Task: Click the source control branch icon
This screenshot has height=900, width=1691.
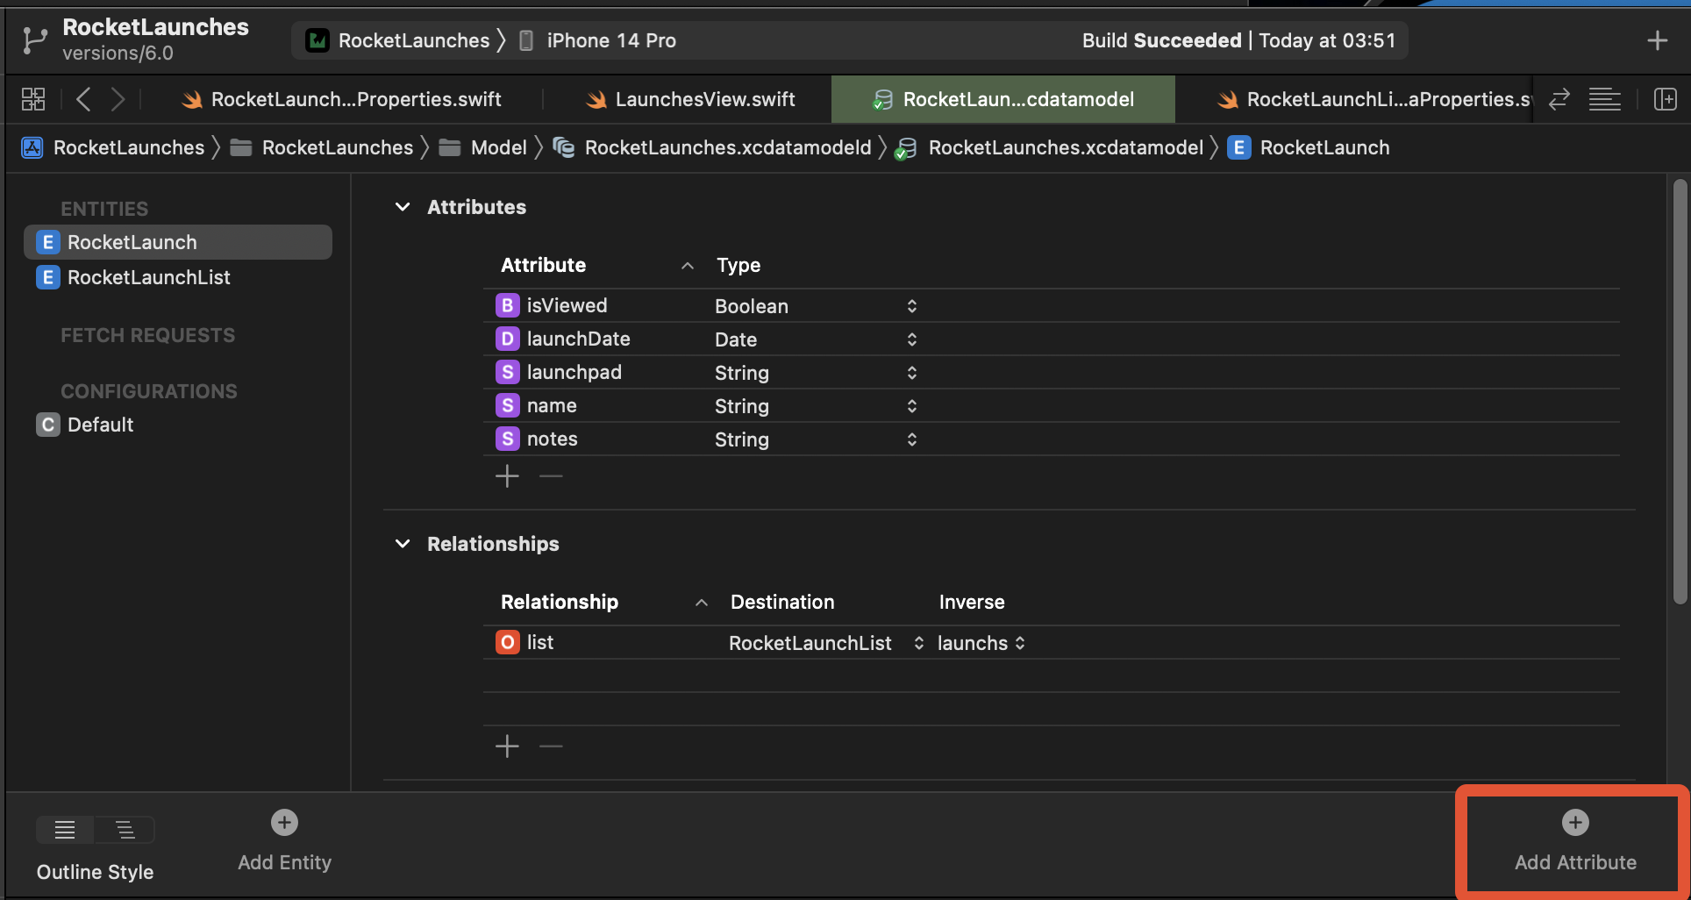Action: pos(34,40)
